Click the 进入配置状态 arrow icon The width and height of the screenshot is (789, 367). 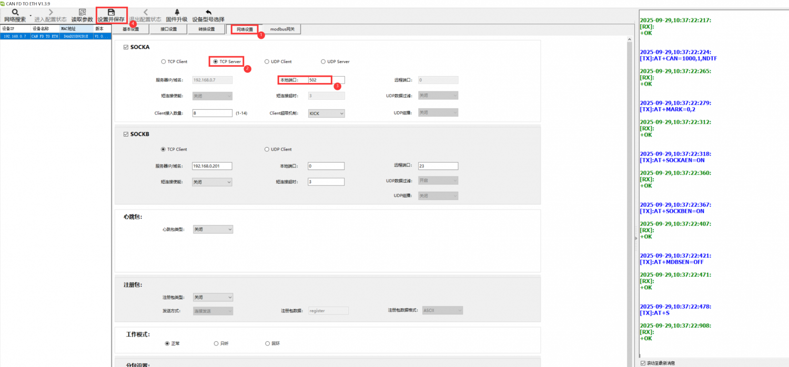click(x=50, y=12)
